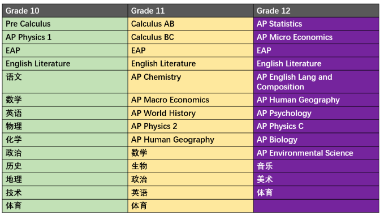This screenshot has width=380, height=216.
Task: Select the AP Macro Economics cell
Action: click(x=191, y=100)
